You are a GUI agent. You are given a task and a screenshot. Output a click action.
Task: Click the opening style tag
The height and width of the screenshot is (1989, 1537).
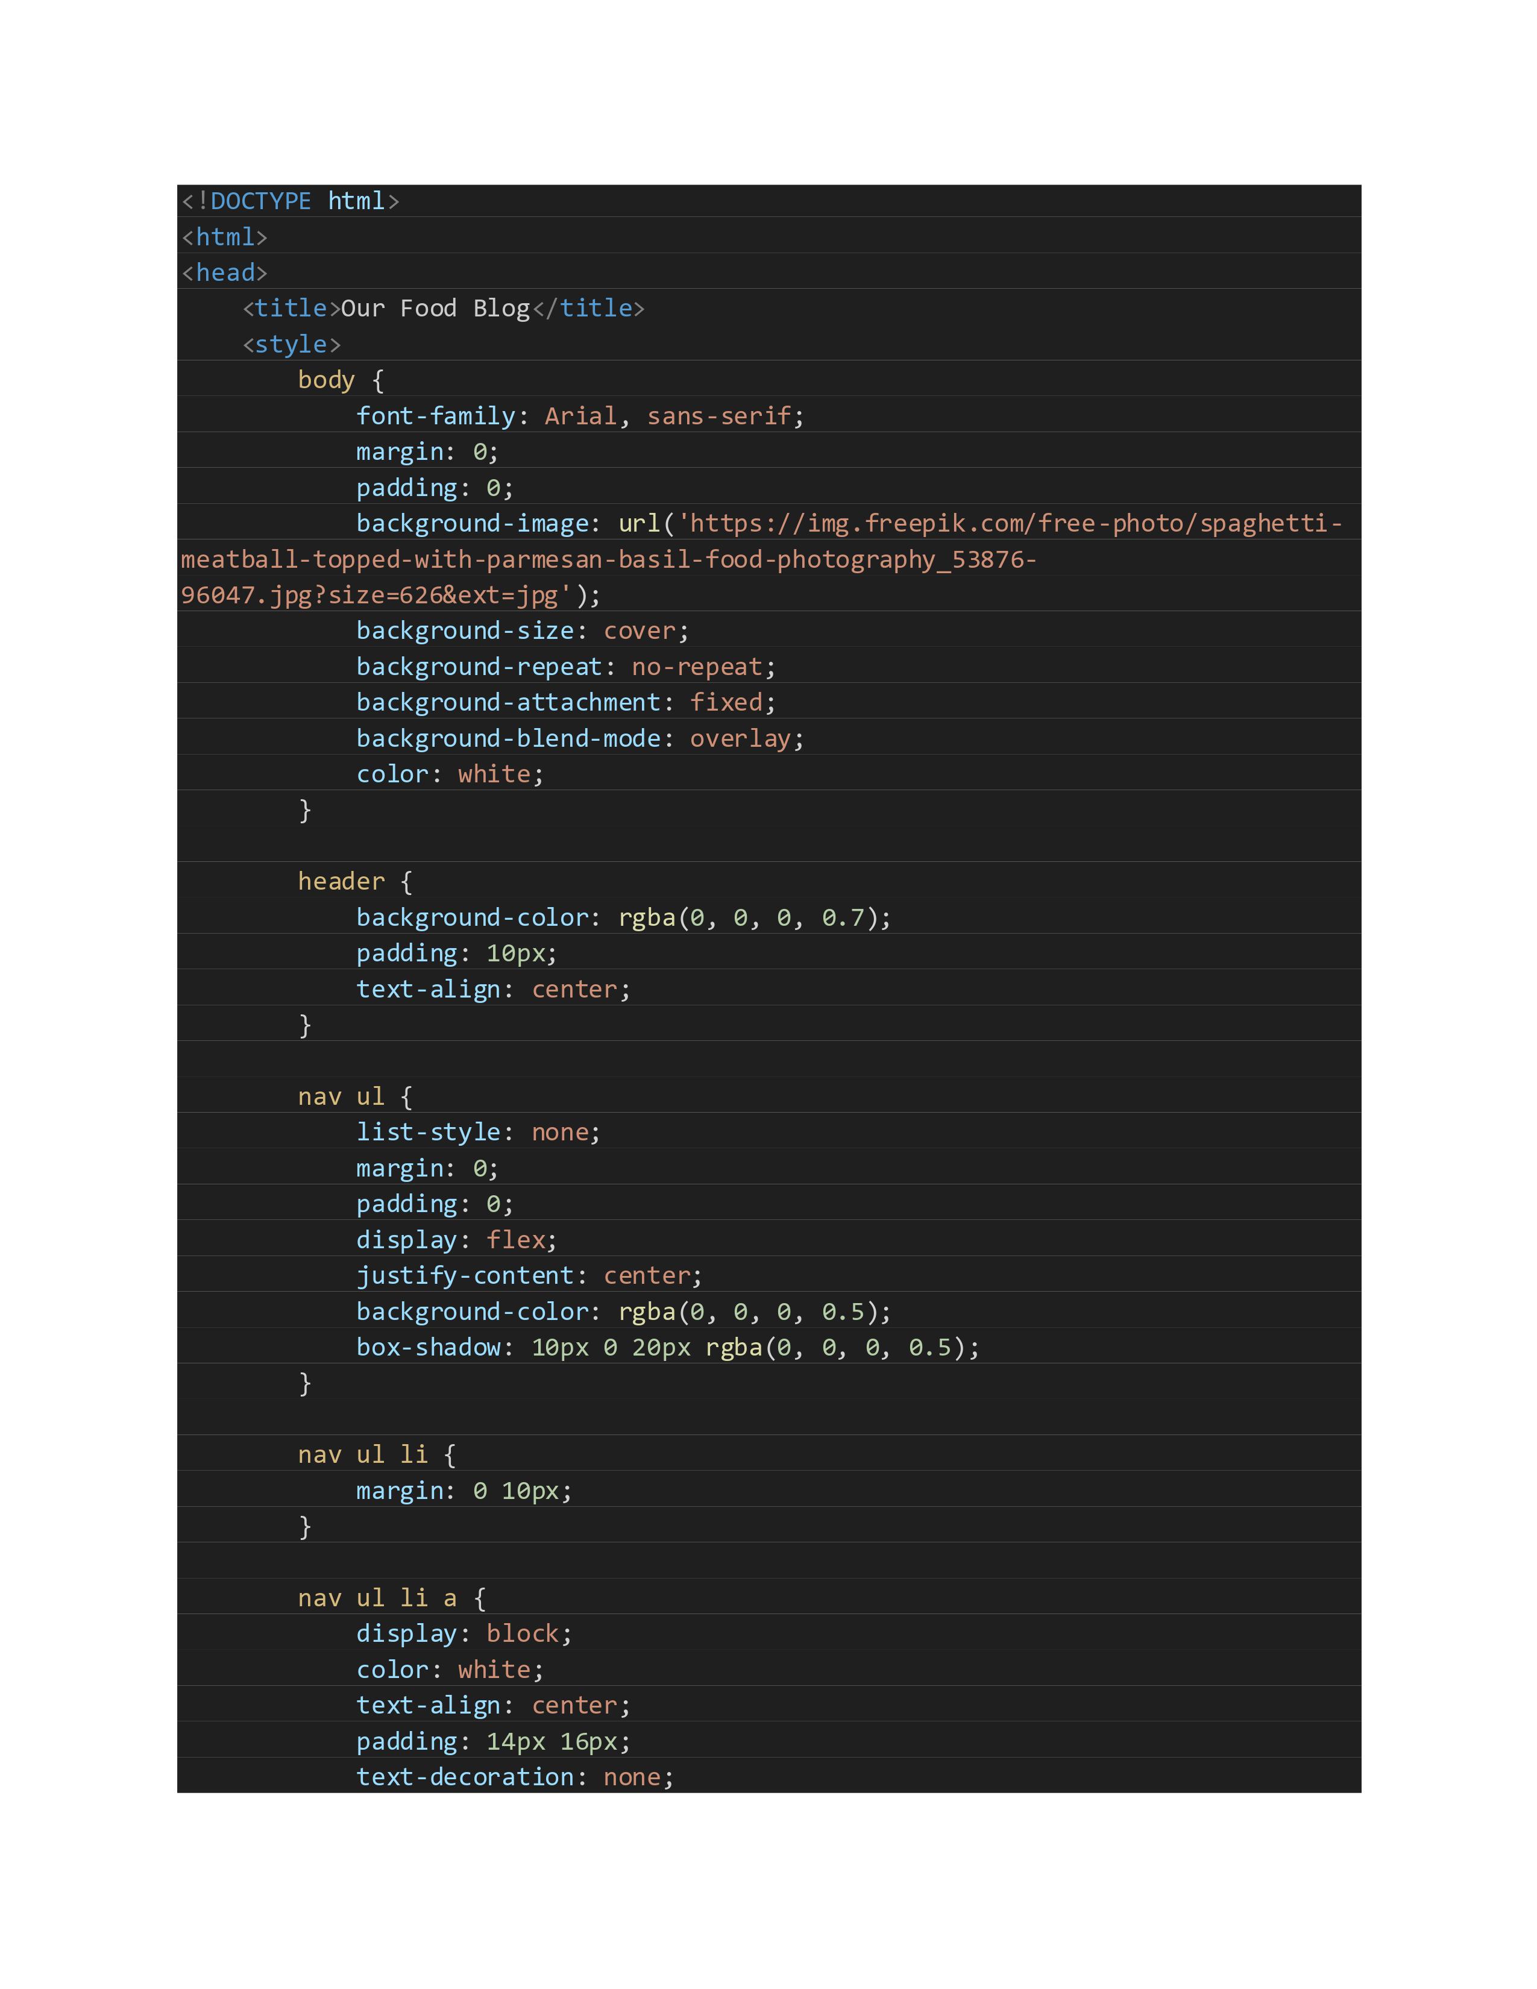[291, 344]
